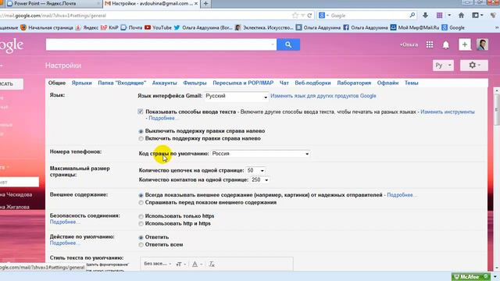Image resolution: width=500 pixels, height=281 pixels.
Task: Open the Мой Мир@Mail.Ru bookmark
Action: 415,28
